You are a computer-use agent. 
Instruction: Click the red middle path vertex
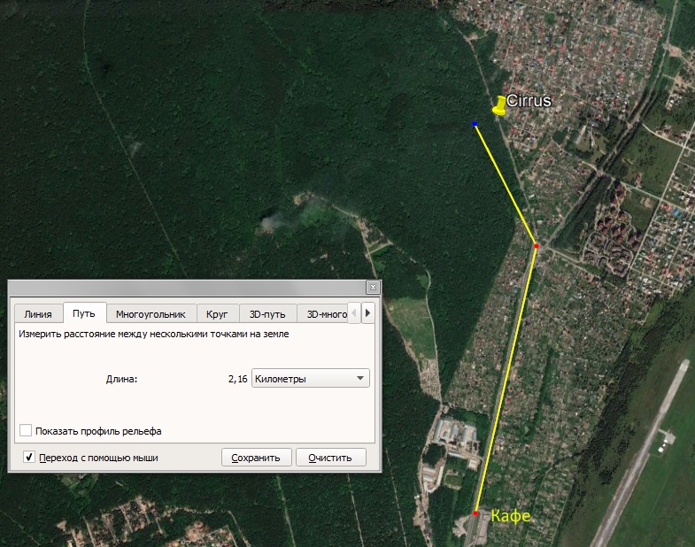pos(537,246)
